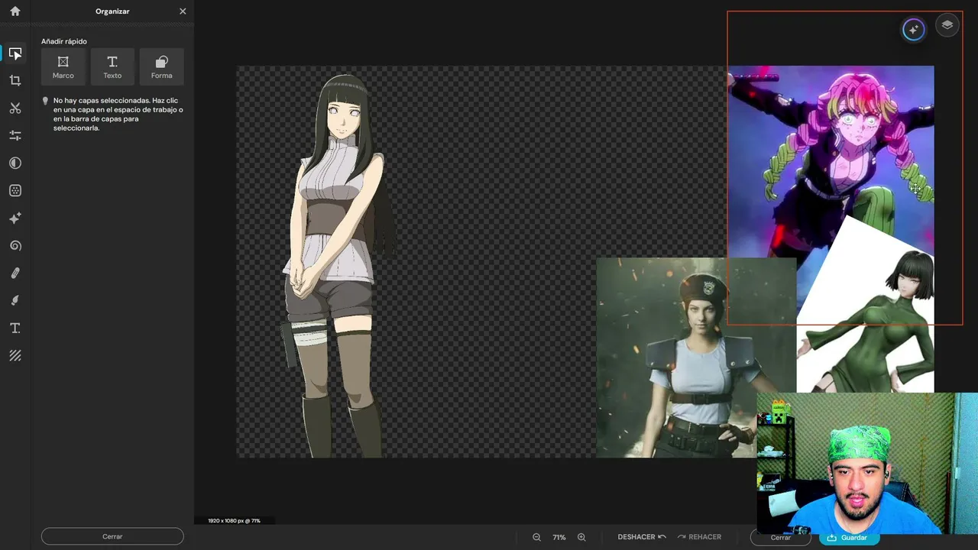Select the spiral liquify tool
This screenshot has height=550, width=978.
[15, 246]
